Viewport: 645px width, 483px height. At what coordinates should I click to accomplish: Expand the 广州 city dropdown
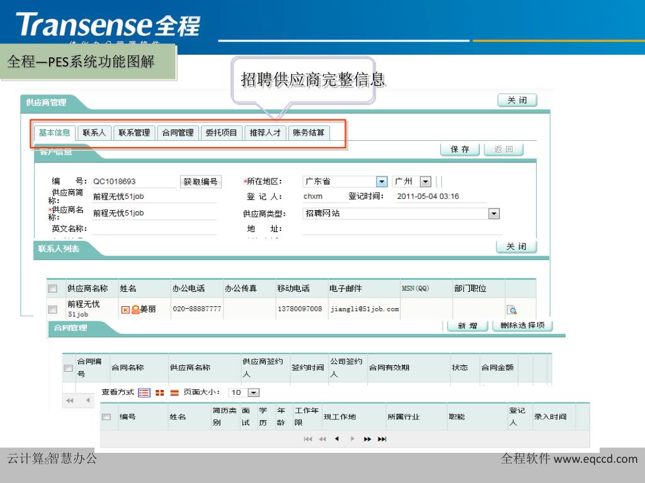pos(426,182)
